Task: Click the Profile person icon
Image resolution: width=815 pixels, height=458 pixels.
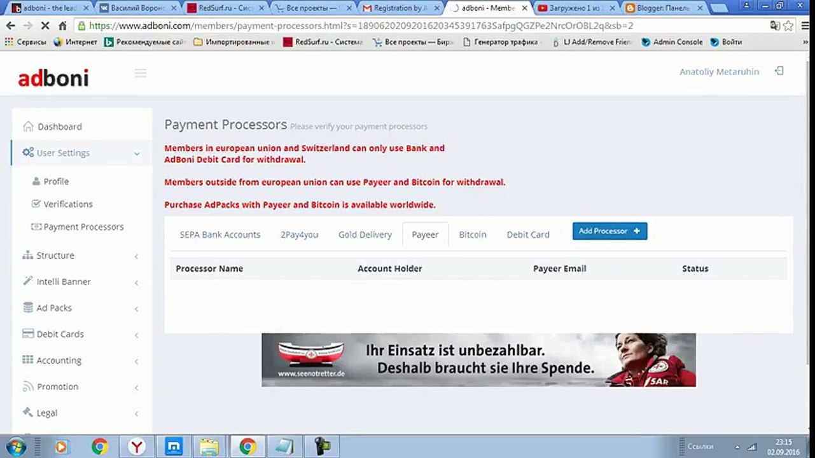Action: tap(36, 181)
